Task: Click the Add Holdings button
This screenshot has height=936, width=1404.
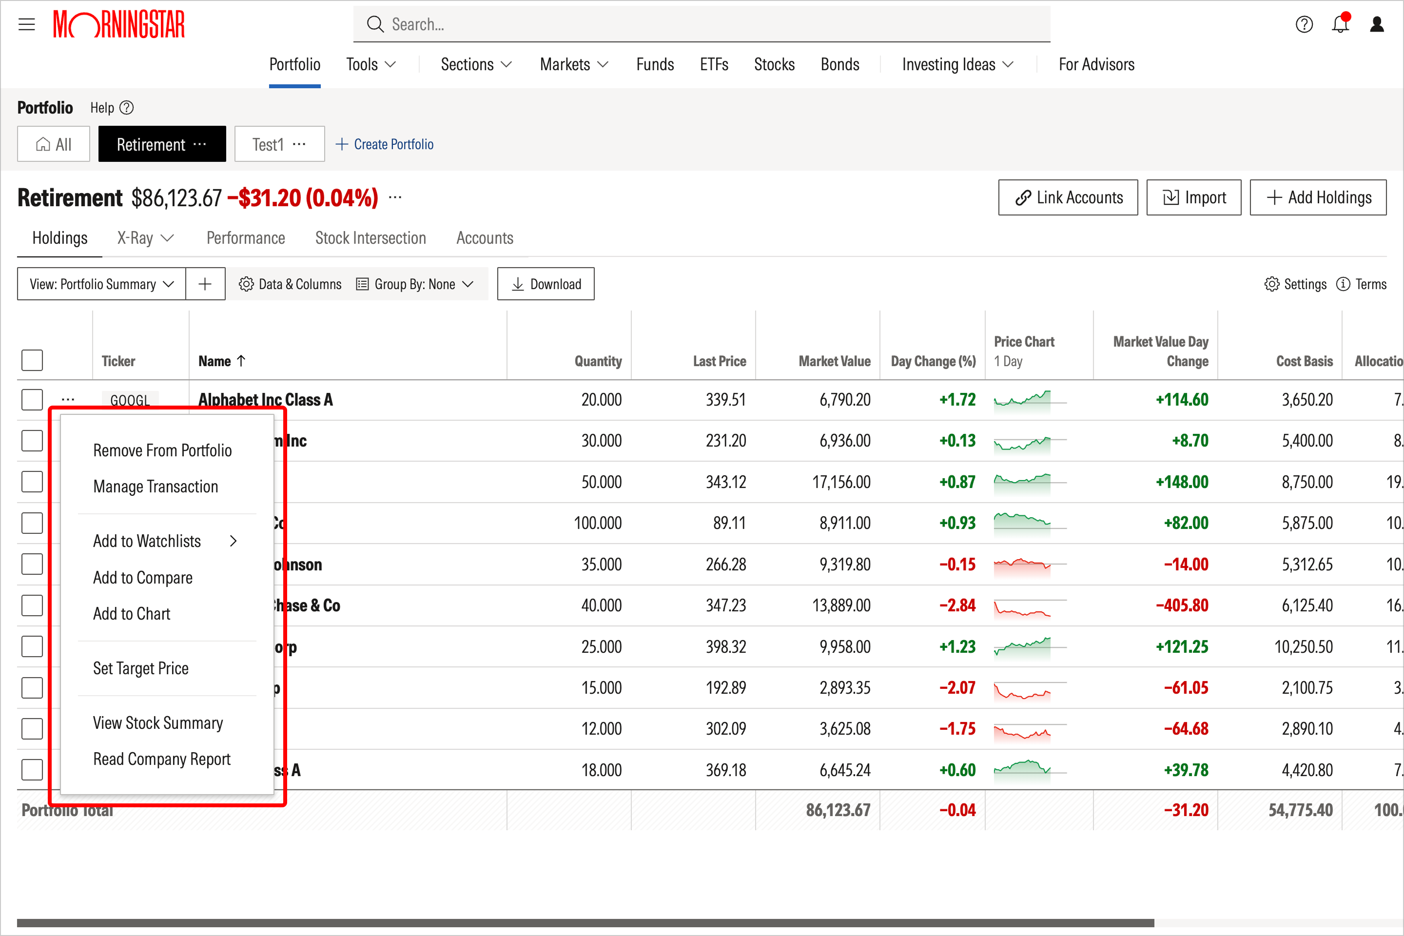Action: 1318,197
